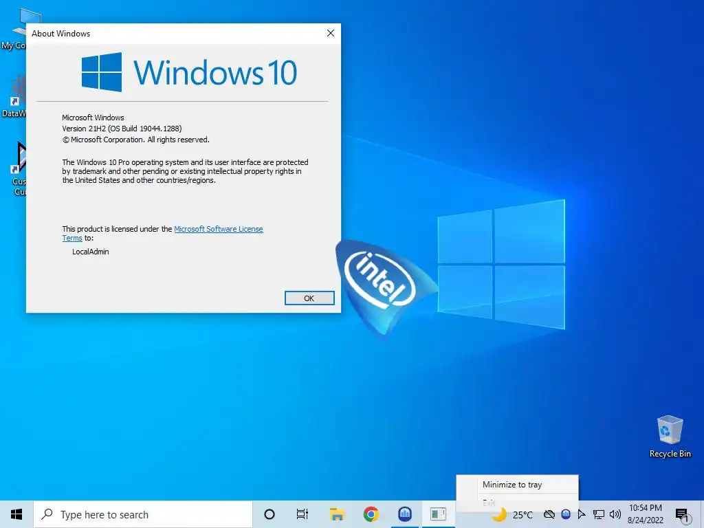Click the arrow-shaped tray icon

582,514
